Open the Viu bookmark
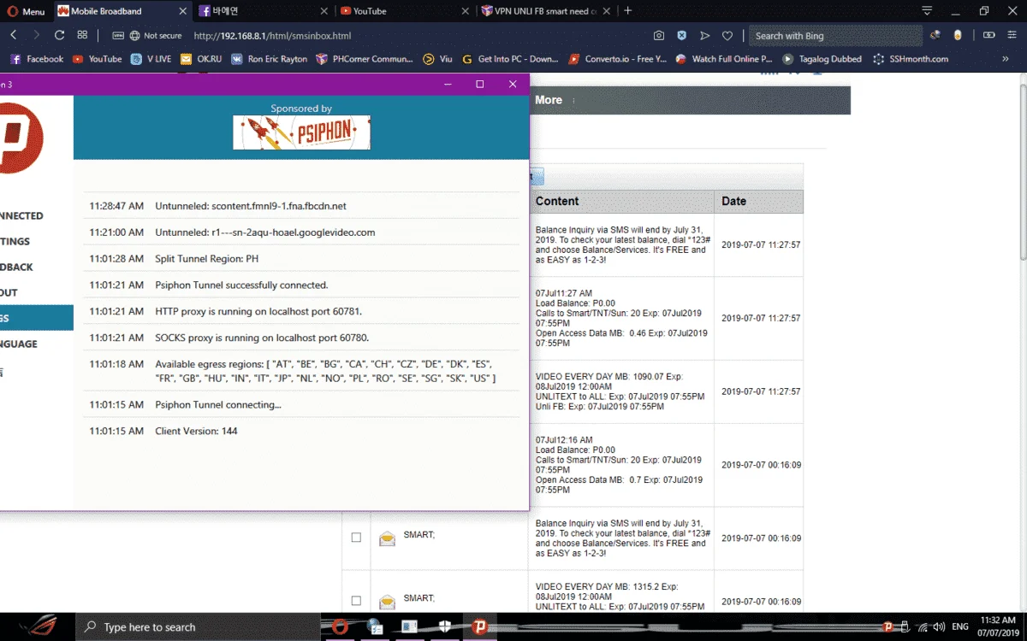1027x641 pixels. coord(437,59)
